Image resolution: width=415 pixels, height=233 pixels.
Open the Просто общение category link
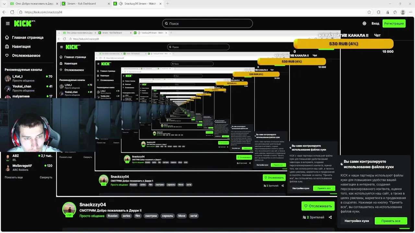click(92, 216)
